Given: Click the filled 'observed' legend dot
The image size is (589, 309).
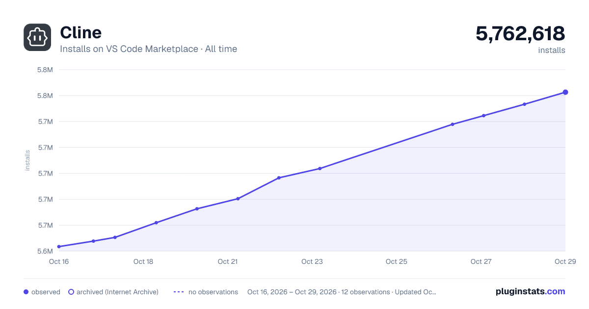Looking at the screenshot, I should [x=26, y=292].
